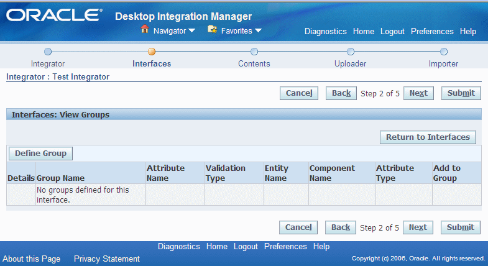
Task: Open Diagnostics in the top header
Action: click(326, 32)
